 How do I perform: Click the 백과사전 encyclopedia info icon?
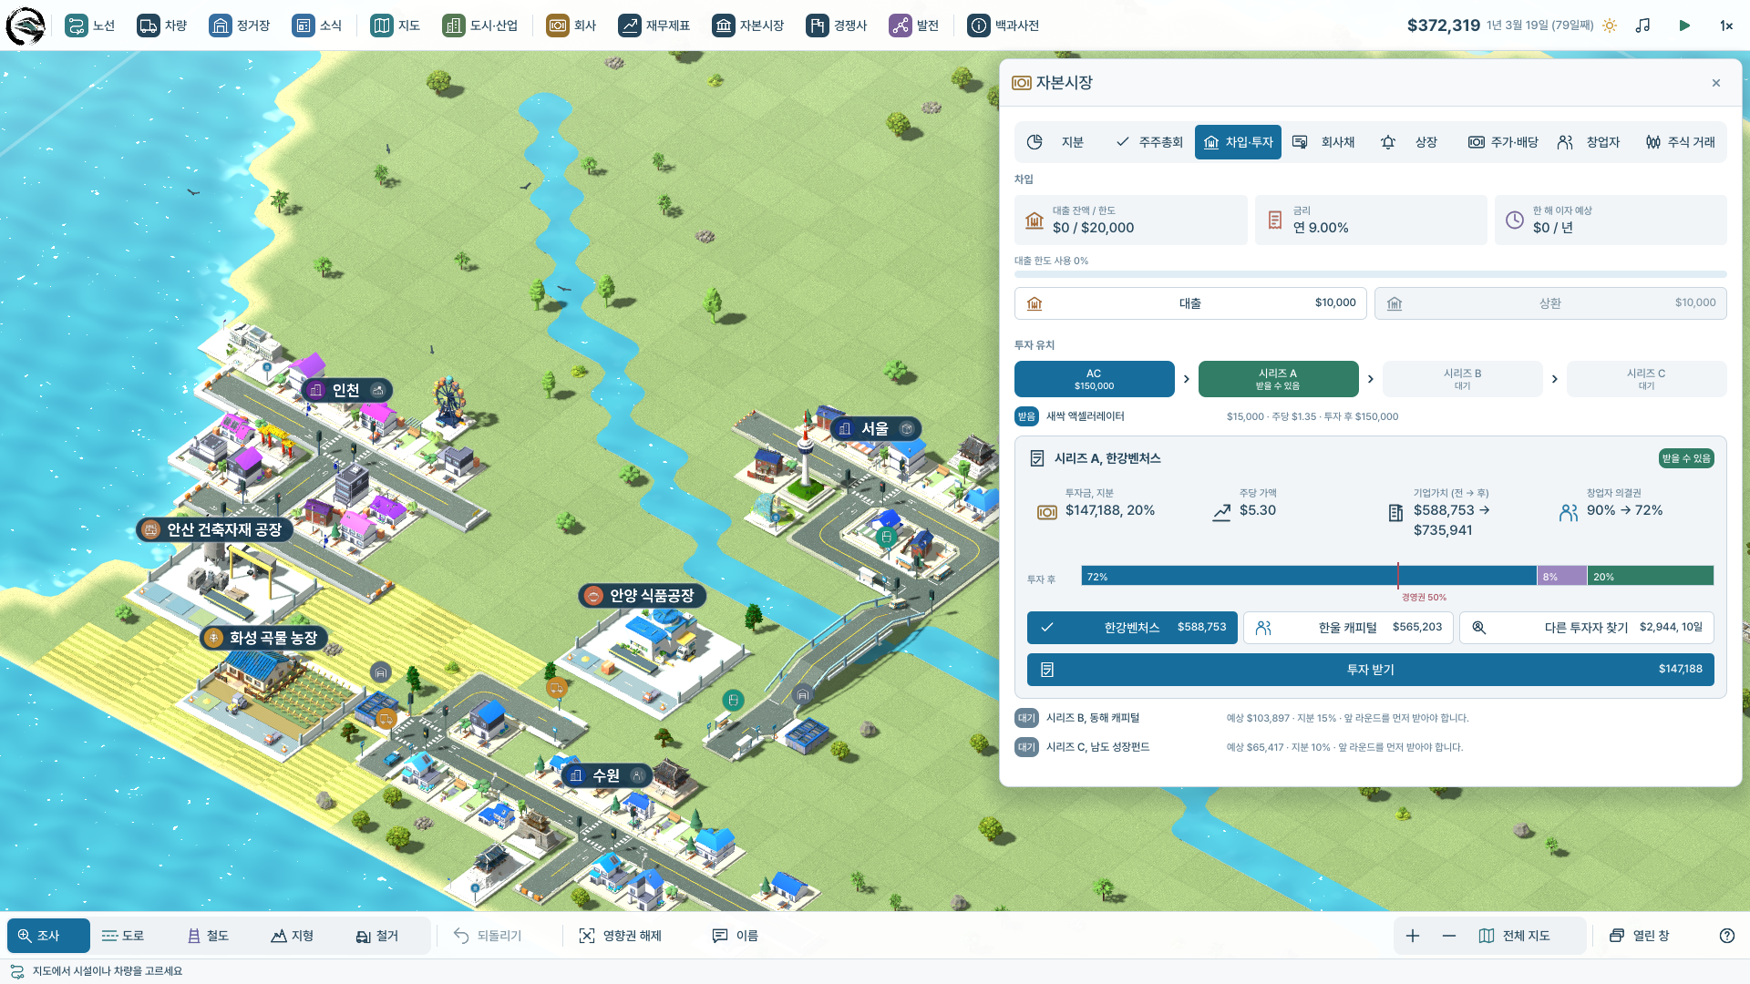(978, 26)
